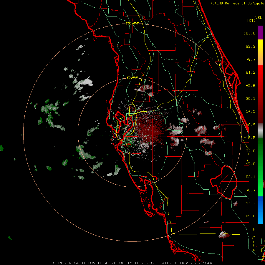Pick the yellow-orange segment of color bar

click(x=260, y=52)
